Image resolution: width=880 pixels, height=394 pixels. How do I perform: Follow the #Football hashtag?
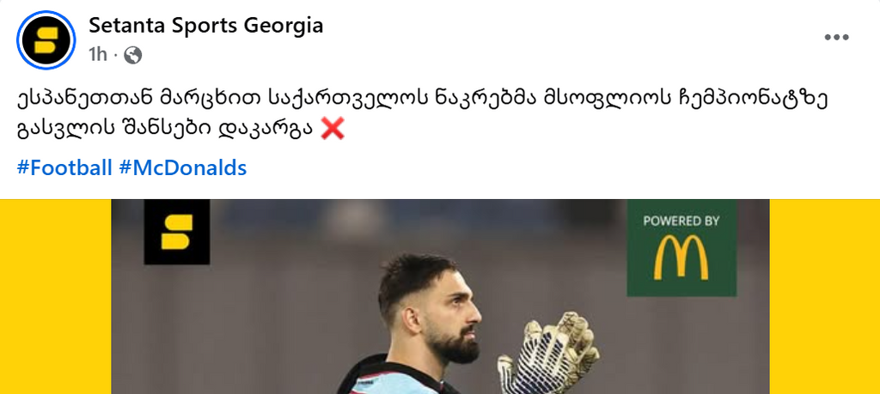pyautogui.click(x=64, y=167)
